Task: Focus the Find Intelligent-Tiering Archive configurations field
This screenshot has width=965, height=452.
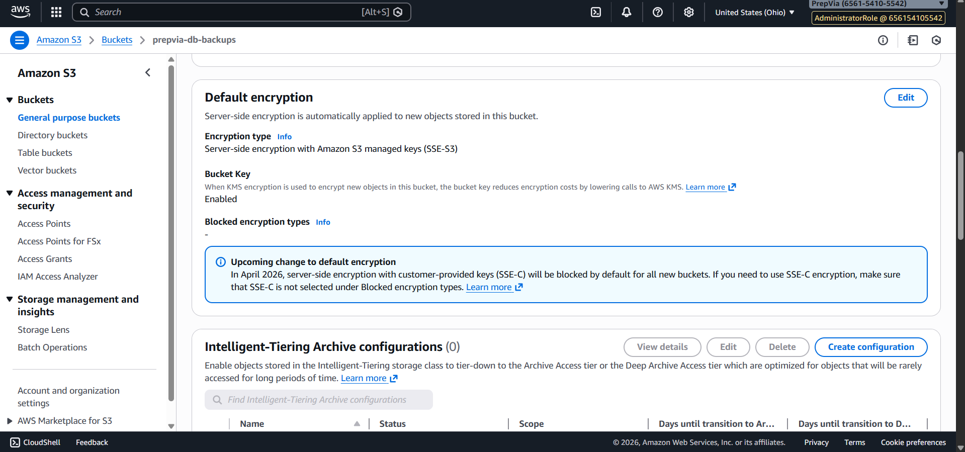Action: point(319,400)
